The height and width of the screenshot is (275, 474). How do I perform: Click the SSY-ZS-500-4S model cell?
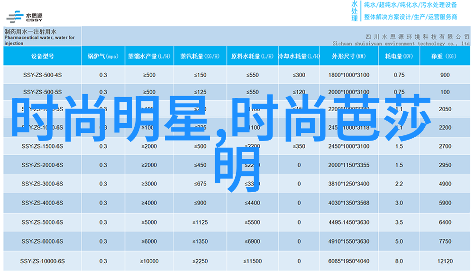(x=42, y=75)
